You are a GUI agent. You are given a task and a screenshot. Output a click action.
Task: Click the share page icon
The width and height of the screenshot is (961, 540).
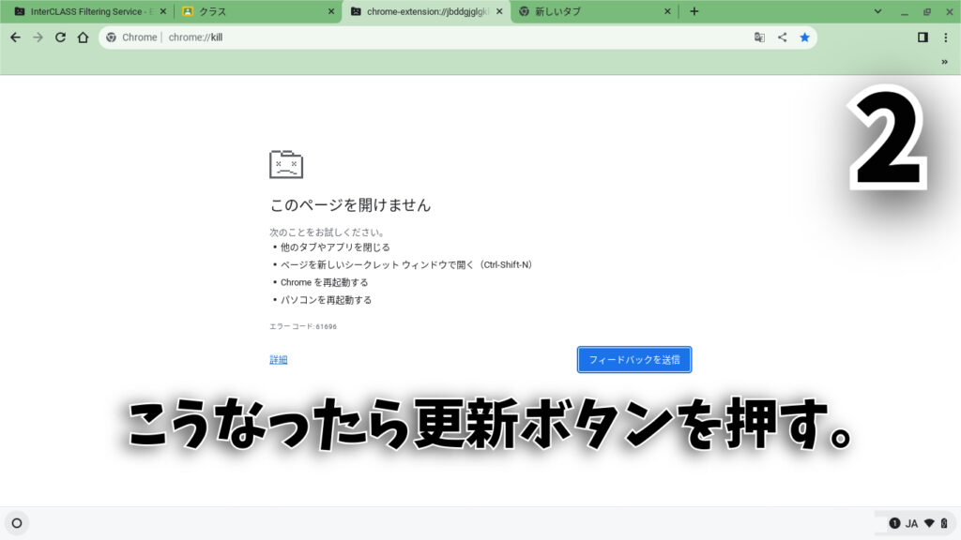click(782, 37)
